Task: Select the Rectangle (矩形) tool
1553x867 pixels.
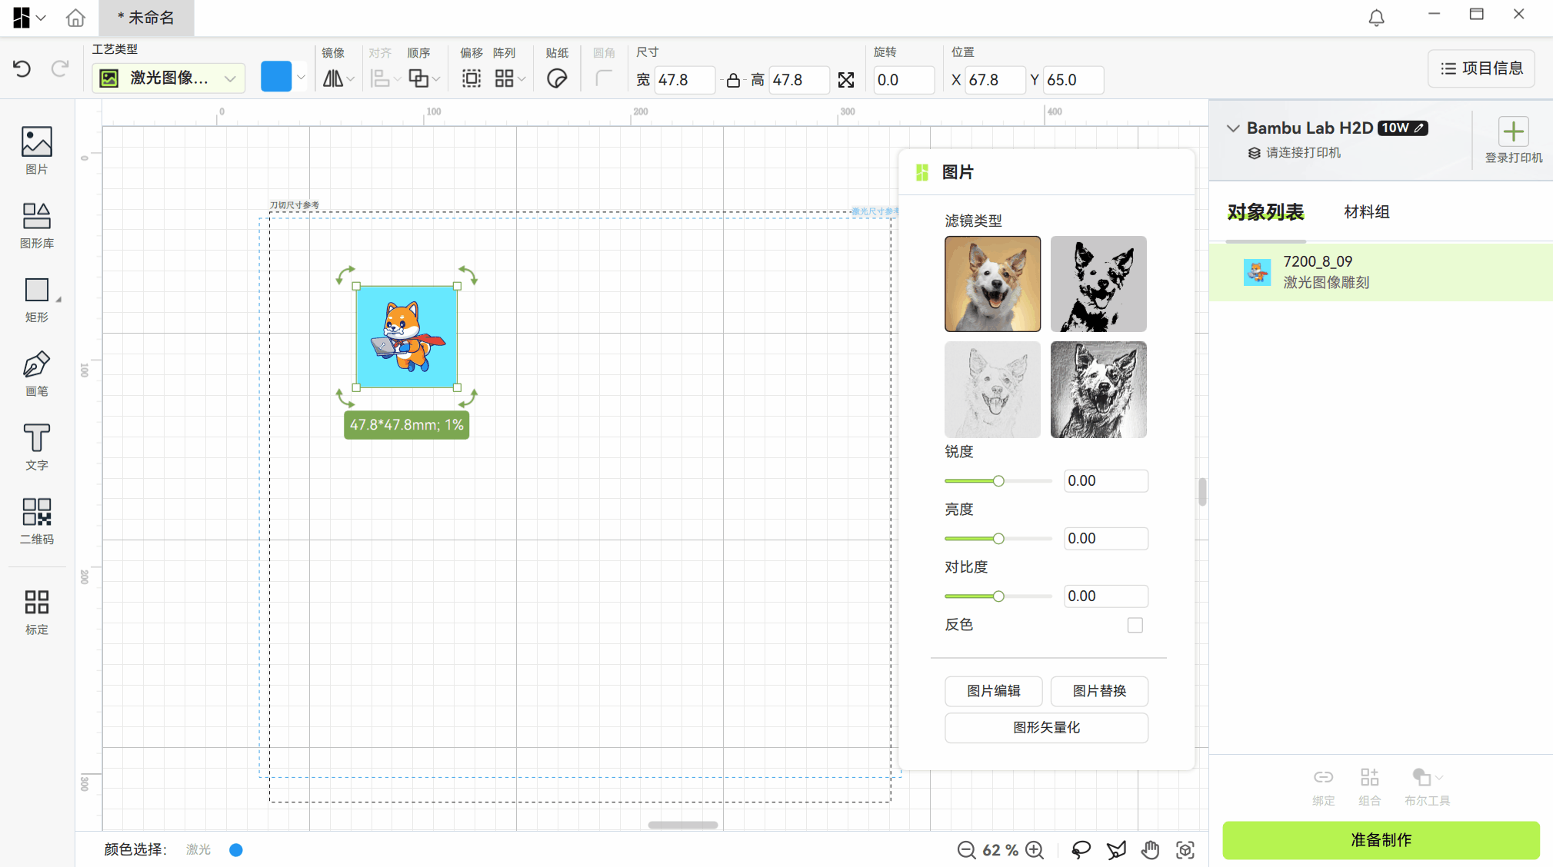Action: 36,299
